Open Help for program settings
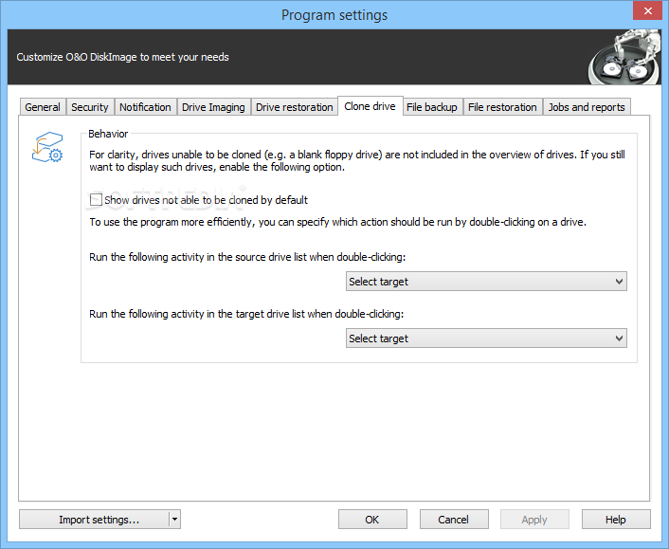This screenshot has width=669, height=549. (x=616, y=520)
